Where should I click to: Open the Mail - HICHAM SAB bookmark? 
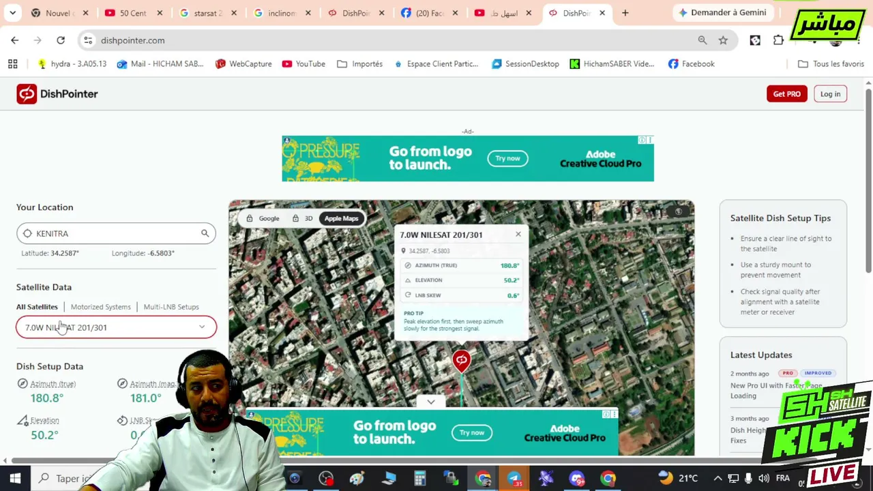tap(160, 64)
